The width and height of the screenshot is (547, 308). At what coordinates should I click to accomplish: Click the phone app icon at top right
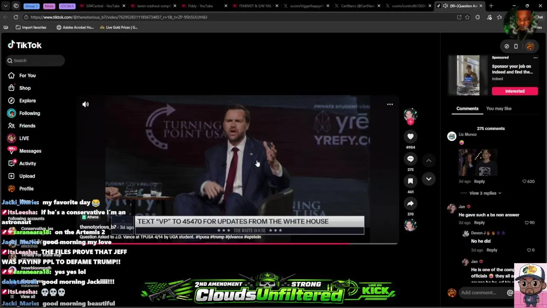516,46
